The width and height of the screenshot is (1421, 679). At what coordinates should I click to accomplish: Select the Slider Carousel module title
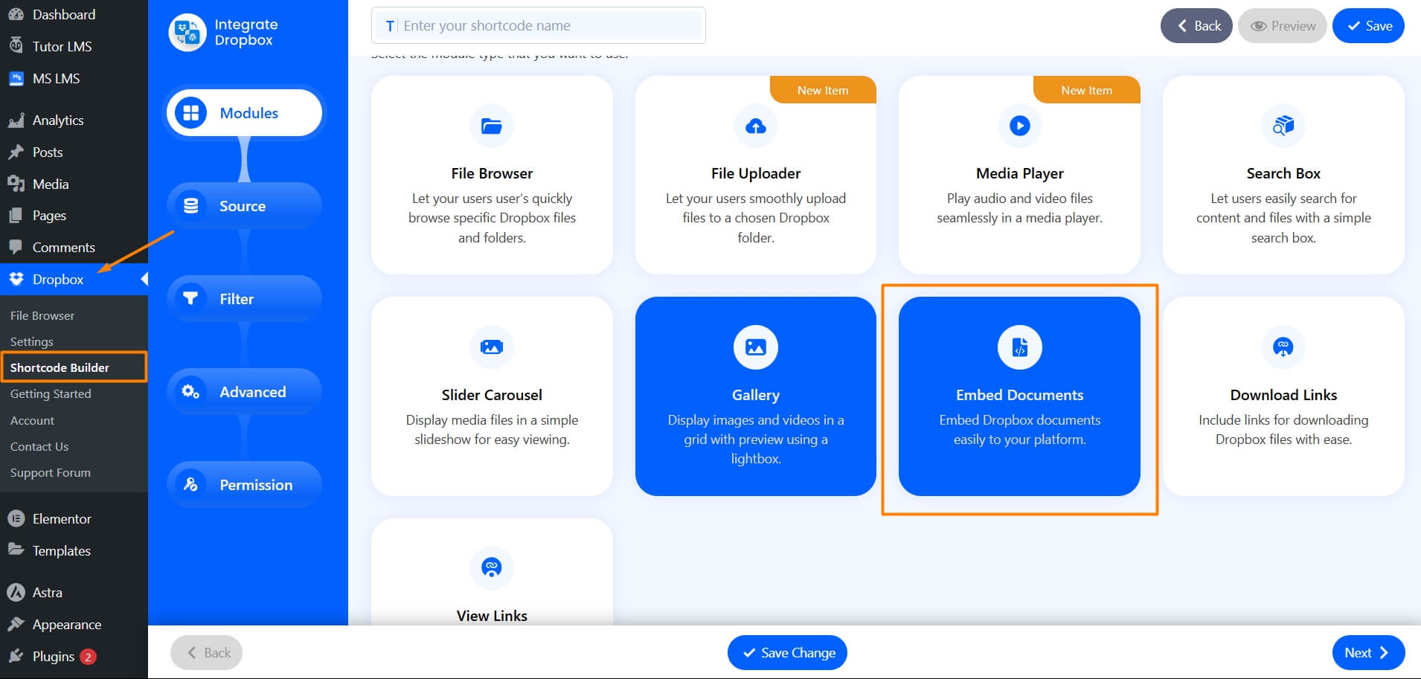[492, 395]
